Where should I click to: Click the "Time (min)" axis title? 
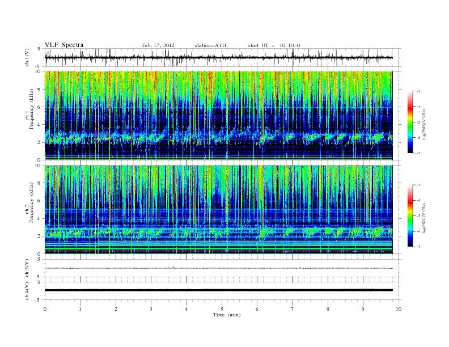(x=227, y=315)
